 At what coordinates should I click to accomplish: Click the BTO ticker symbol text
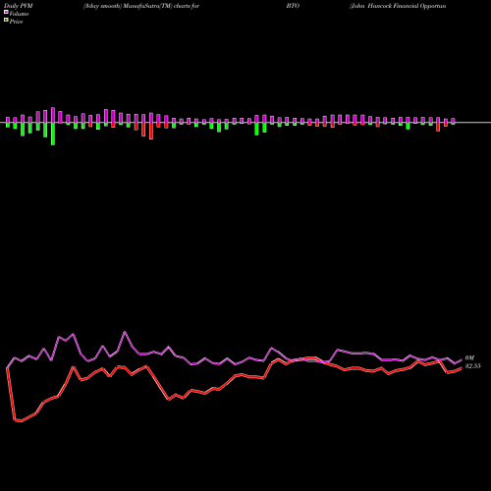(x=293, y=6)
